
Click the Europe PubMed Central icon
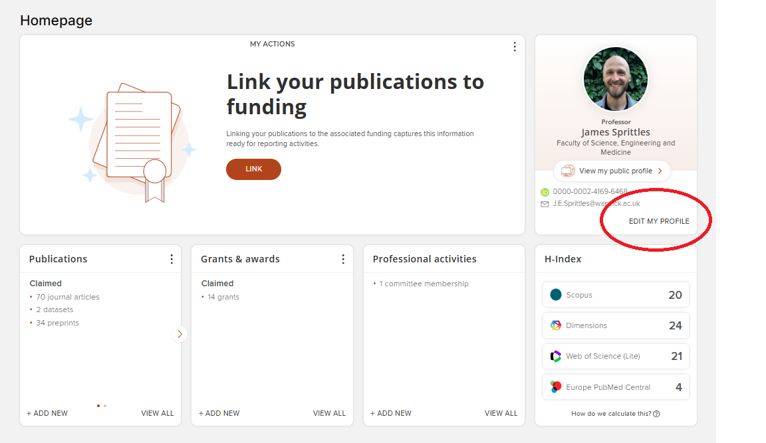(x=556, y=387)
